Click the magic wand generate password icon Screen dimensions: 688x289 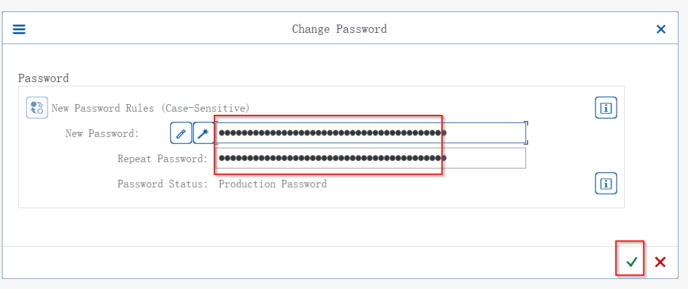coord(204,133)
